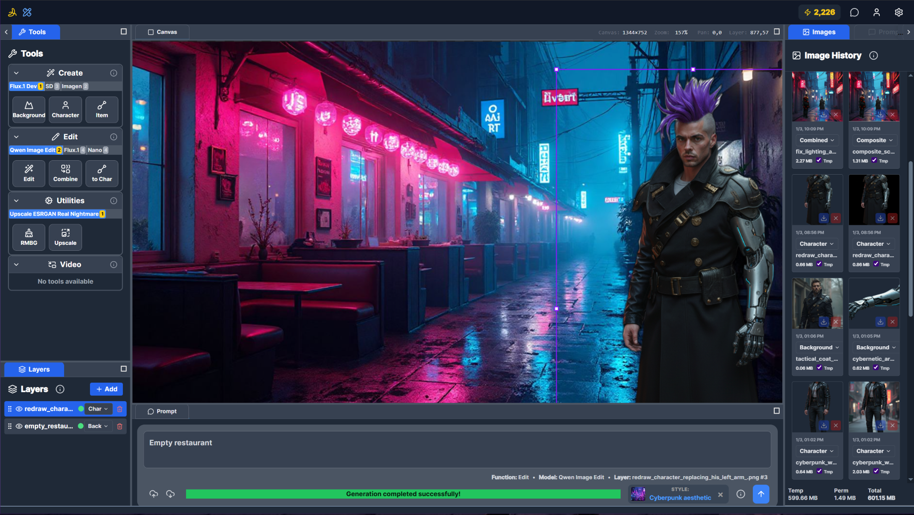Open the Char type dropdown on selected layer
This screenshot has height=515, width=914.
tap(98, 409)
